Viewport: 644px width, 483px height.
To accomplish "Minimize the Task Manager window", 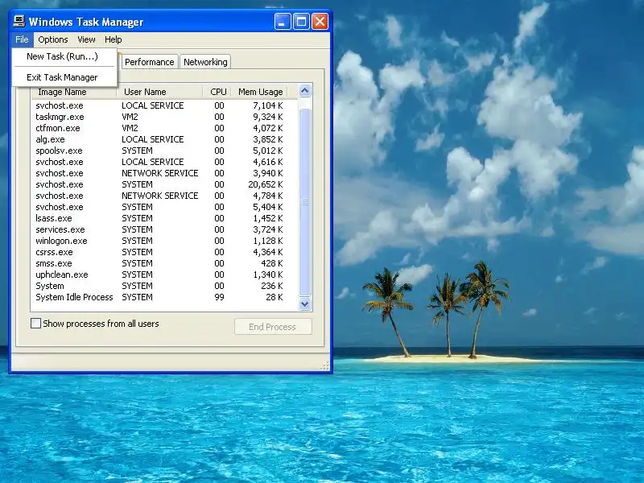I will (x=283, y=22).
